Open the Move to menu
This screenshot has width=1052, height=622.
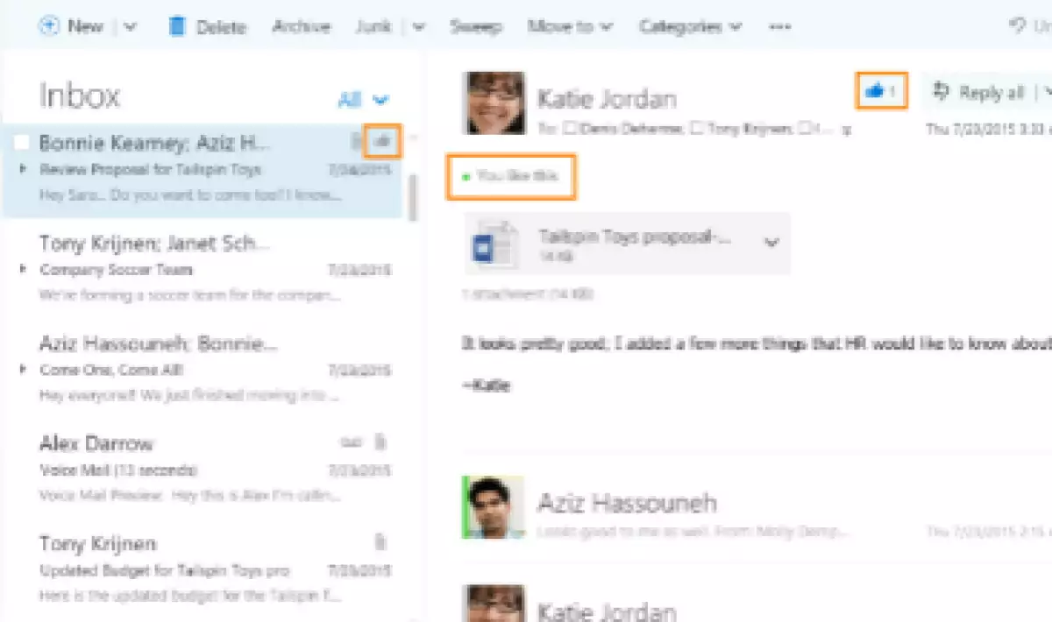pos(569,26)
